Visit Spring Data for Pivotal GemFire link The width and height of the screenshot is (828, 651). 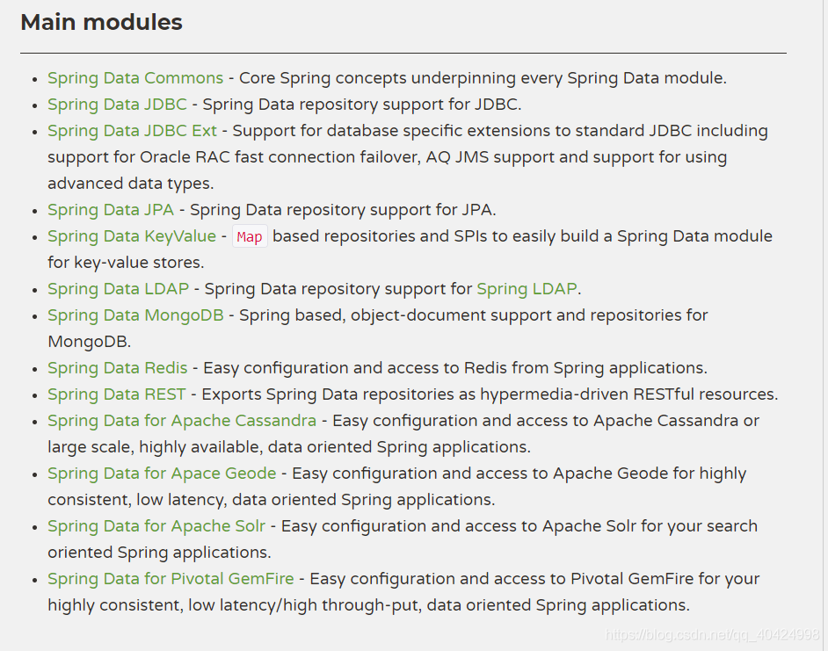click(x=171, y=579)
